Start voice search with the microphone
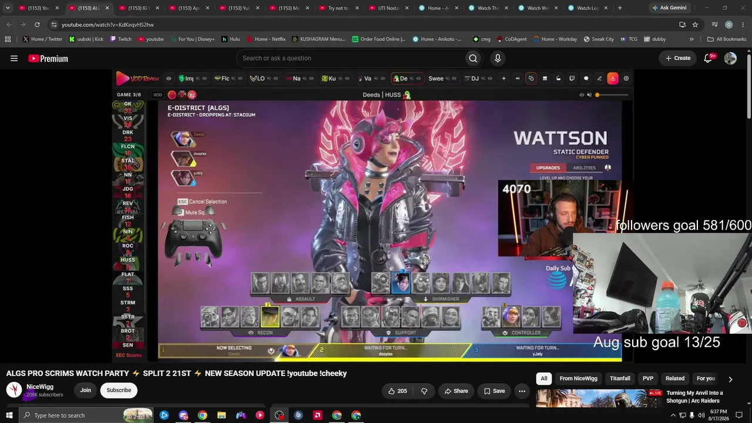Screen dimensions: 752x423 [498, 58]
